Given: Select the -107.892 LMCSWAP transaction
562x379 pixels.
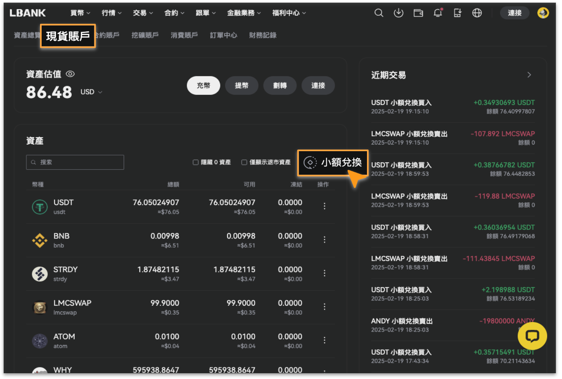Looking at the screenshot, I should pos(453,138).
